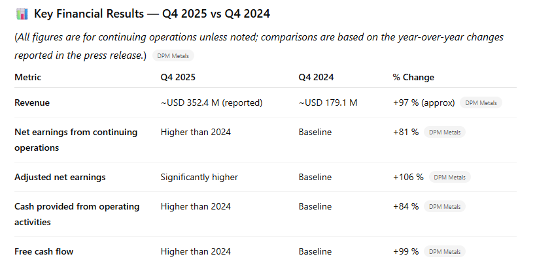Select the Free cash flow row label
The width and height of the screenshot is (552, 280).
[x=44, y=251]
